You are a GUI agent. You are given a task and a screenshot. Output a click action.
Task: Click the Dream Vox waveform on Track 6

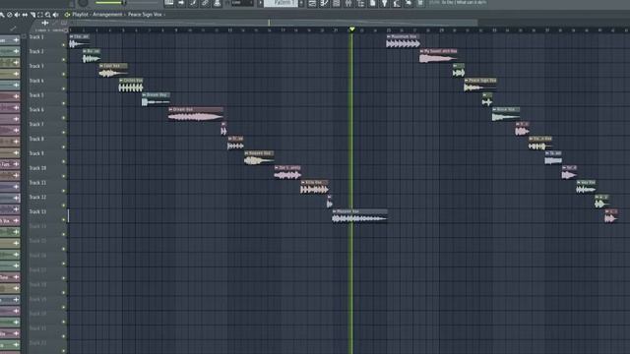click(x=196, y=117)
